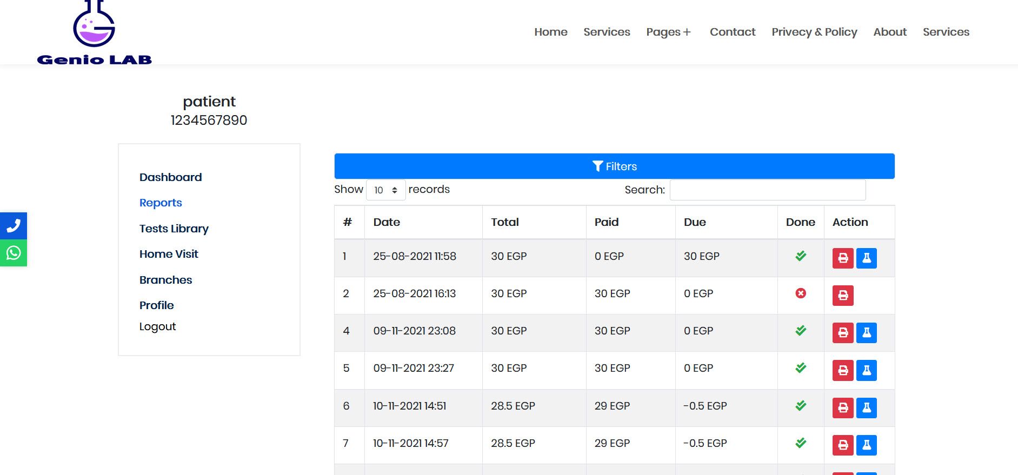
Task: Open Home Visit in the sidebar
Action: coord(169,254)
